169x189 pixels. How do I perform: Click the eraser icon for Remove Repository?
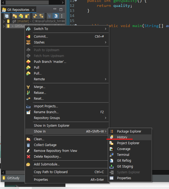(x=28, y=151)
